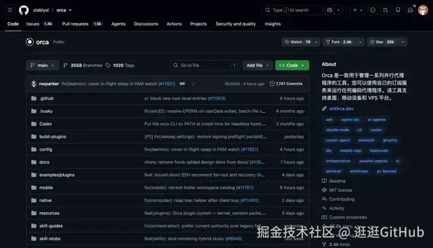Open the Add file dropdown
This screenshot has height=248, width=433.
coord(257,66)
